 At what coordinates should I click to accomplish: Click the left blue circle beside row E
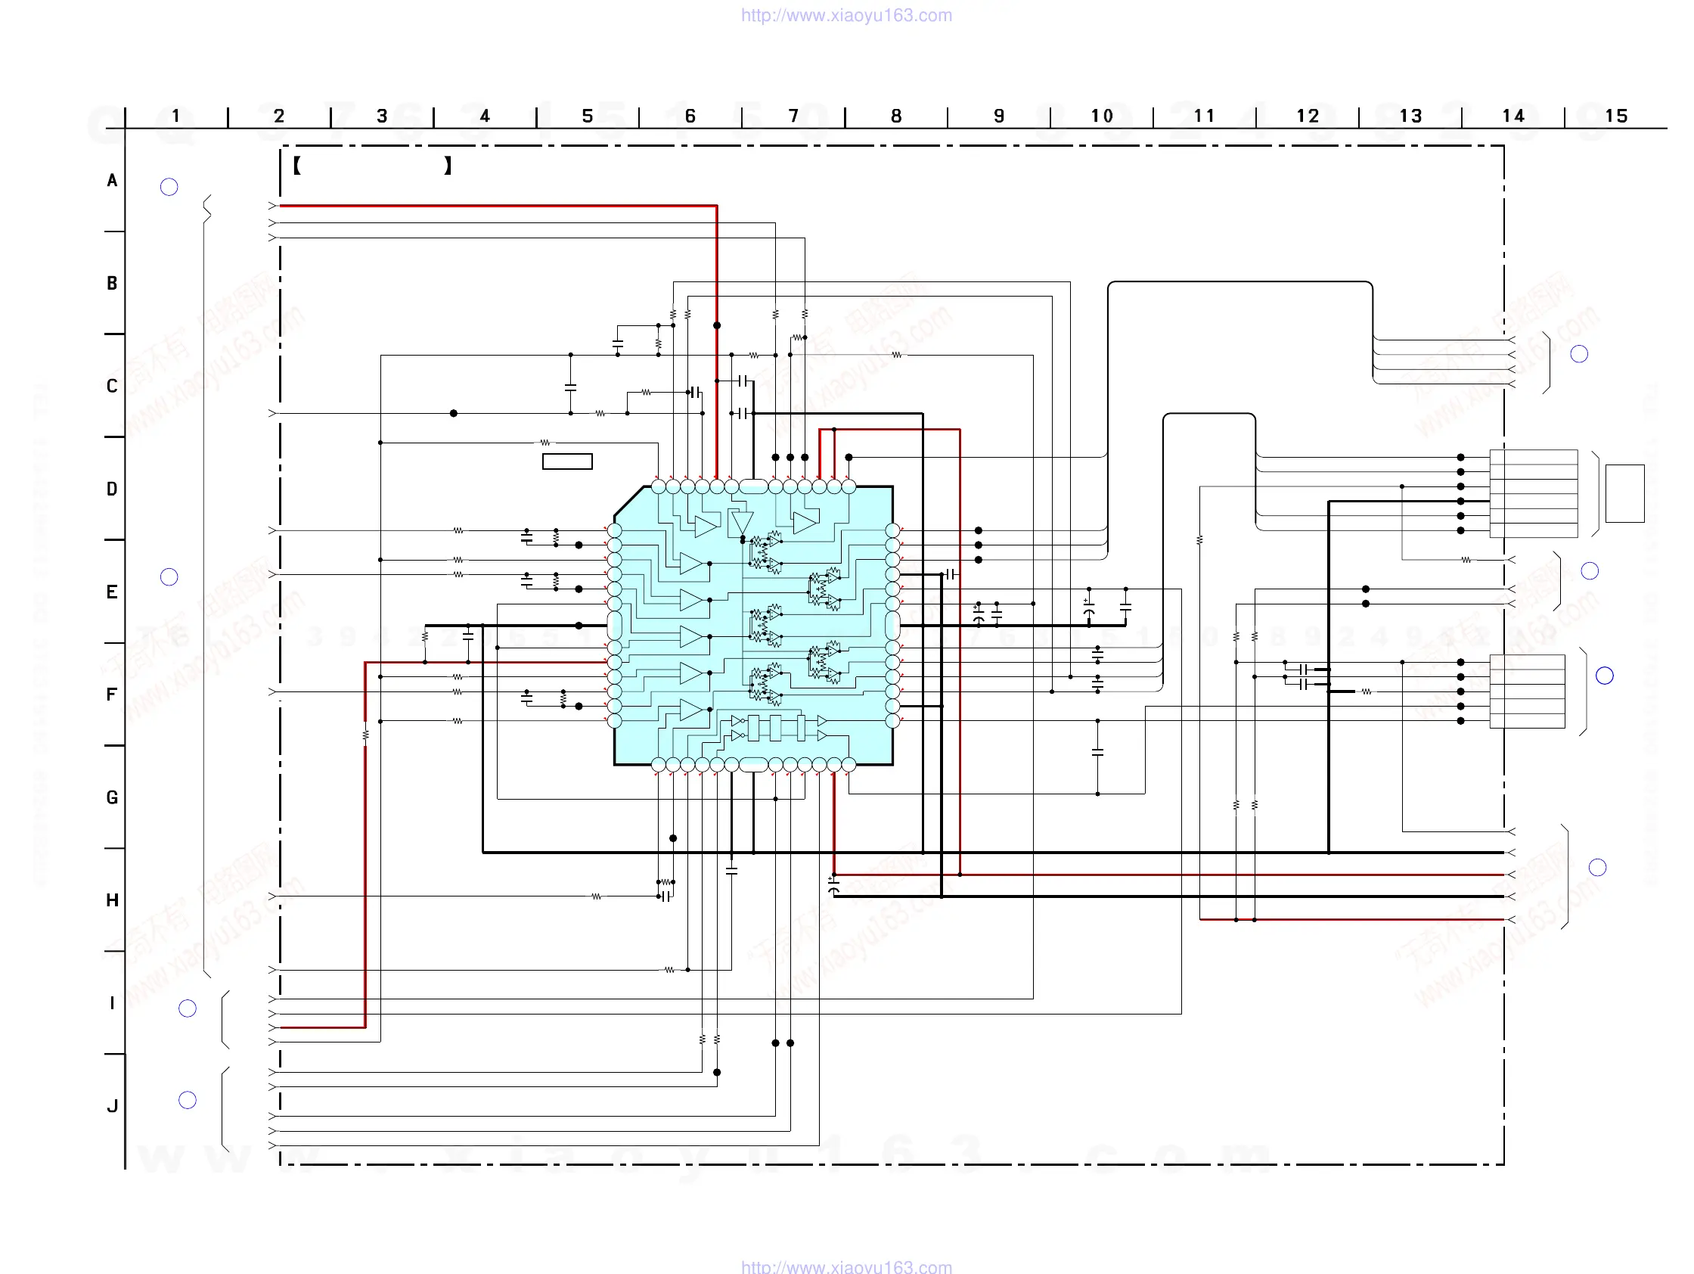[169, 577]
